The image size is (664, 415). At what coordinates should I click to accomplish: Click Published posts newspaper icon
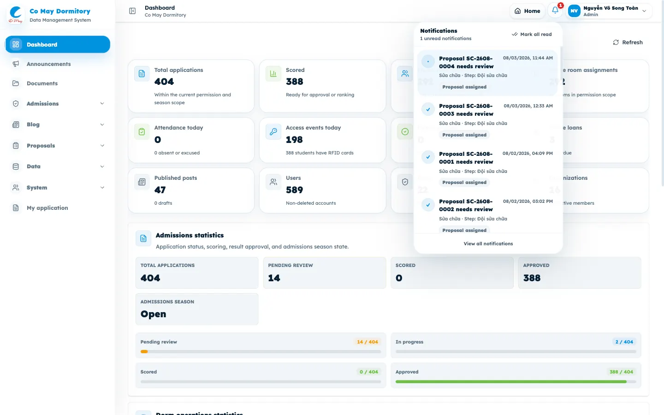coord(142,182)
